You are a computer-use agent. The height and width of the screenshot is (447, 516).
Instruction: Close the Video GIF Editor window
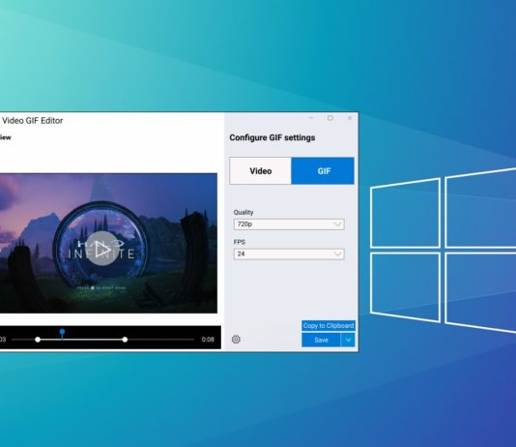(350, 118)
